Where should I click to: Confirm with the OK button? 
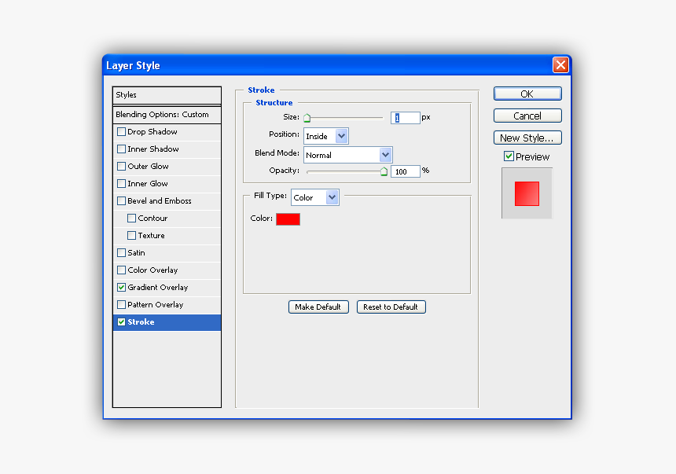click(x=527, y=94)
